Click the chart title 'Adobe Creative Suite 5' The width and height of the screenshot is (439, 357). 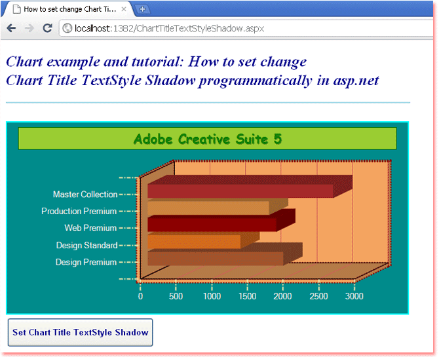pos(208,139)
